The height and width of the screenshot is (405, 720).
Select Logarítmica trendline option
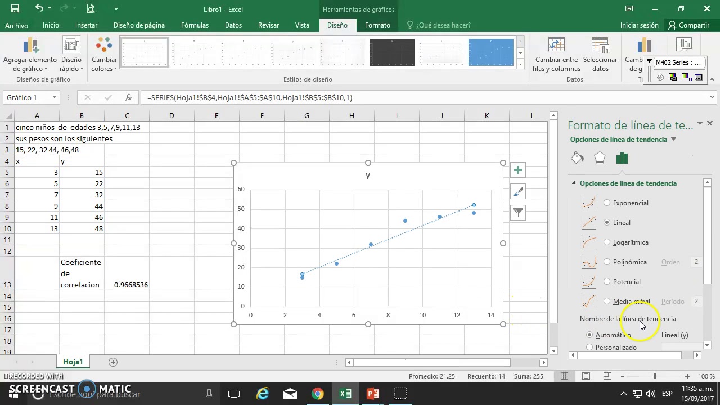tap(607, 242)
